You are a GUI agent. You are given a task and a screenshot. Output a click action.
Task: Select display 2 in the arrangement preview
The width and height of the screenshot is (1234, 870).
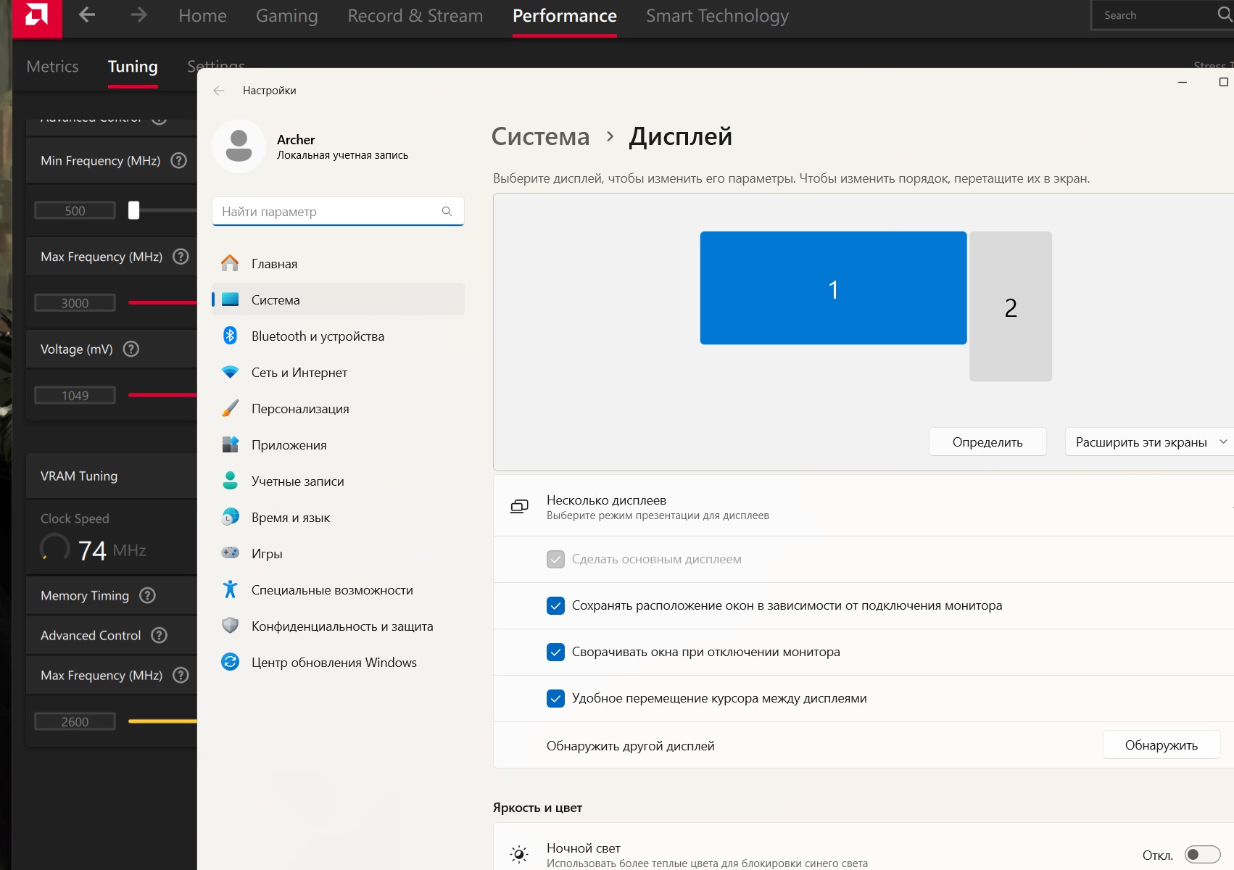pyautogui.click(x=1011, y=306)
